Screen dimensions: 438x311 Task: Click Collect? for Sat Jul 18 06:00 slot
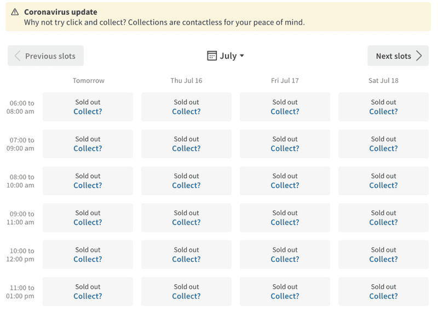[x=383, y=112]
